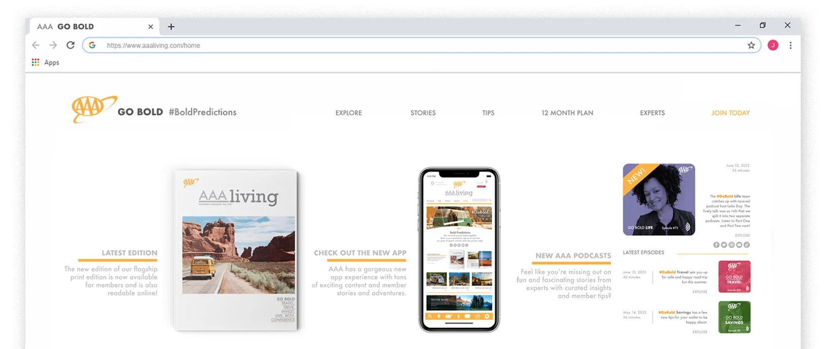Open the Facebook share icon under the podcast
The height and width of the screenshot is (349, 826).
(x=716, y=245)
